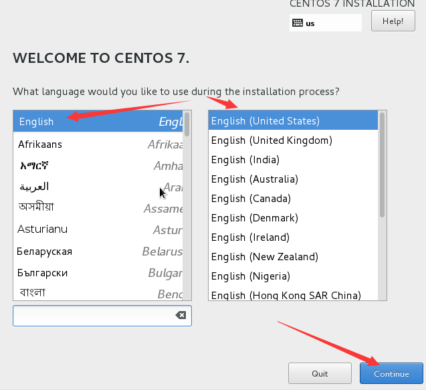
Task: Choose English (Nigeria) locale
Action: (293, 276)
